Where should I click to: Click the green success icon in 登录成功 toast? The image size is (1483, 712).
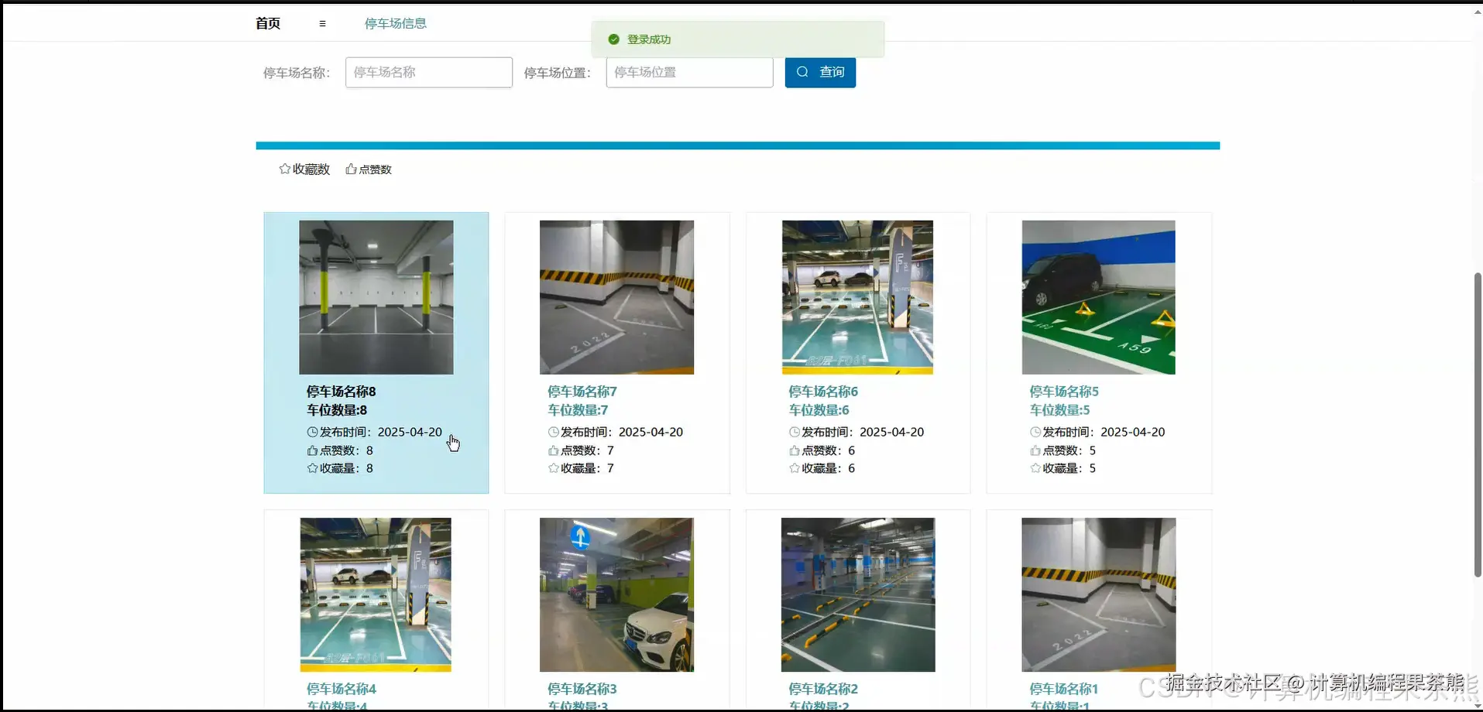click(613, 39)
